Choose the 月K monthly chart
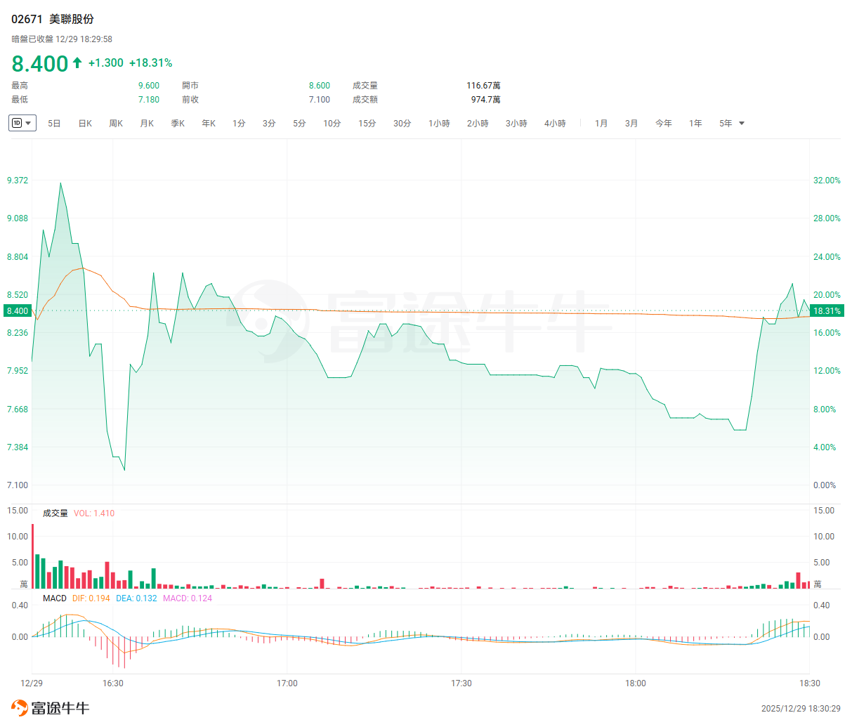This screenshot has height=727, width=852. [147, 124]
